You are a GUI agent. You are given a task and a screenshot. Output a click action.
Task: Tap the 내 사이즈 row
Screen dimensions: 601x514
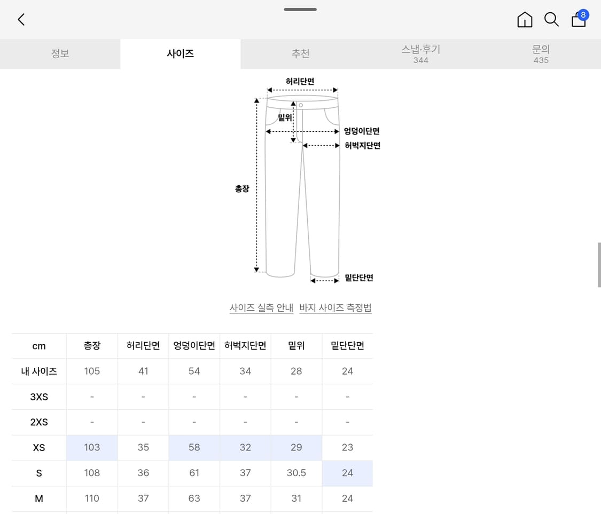(38, 371)
